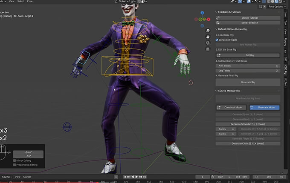Collapse the CGDive Modular Rig section
Screen dimensions: 290x183
point(216,91)
